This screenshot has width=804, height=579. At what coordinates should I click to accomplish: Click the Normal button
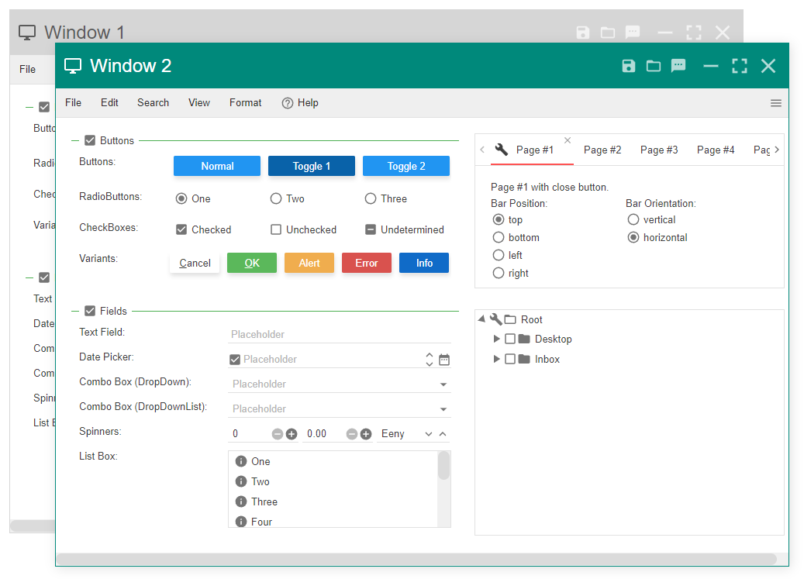point(217,166)
